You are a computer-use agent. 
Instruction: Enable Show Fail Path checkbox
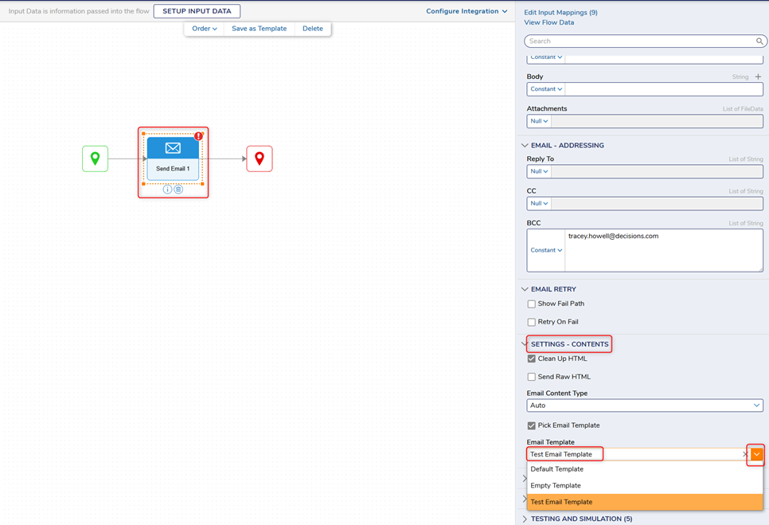click(x=532, y=304)
